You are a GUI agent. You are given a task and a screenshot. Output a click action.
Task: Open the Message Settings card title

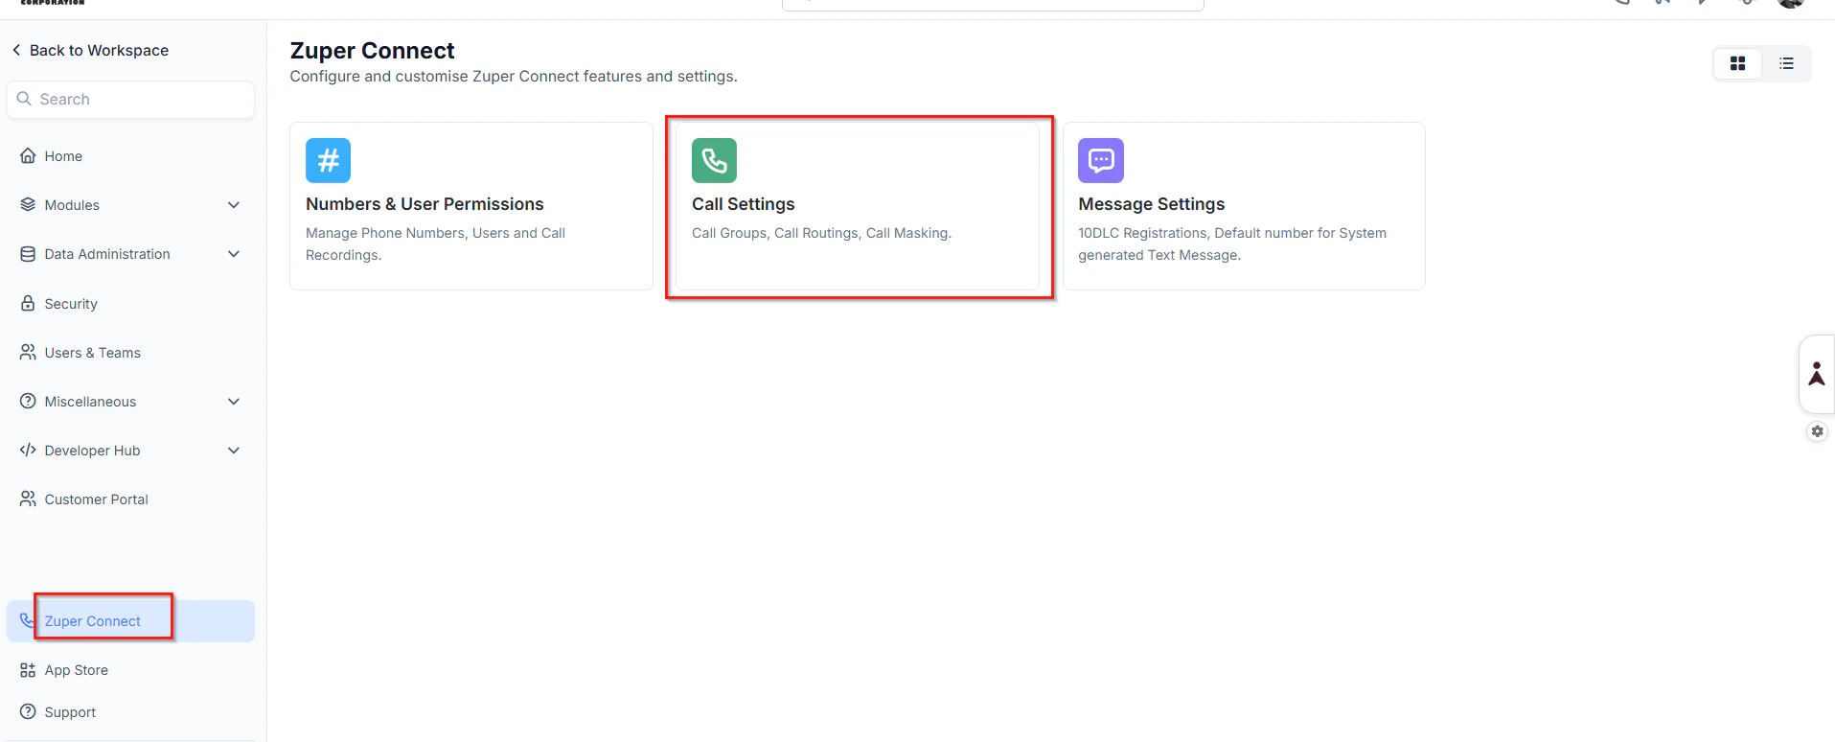coord(1152,204)
